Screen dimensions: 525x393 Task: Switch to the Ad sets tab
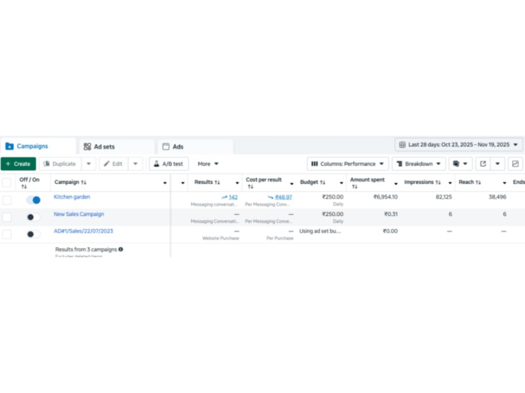point(116,147)
